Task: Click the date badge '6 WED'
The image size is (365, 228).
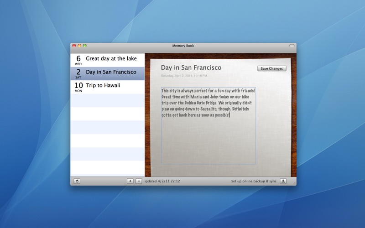Action: point(78,60)
